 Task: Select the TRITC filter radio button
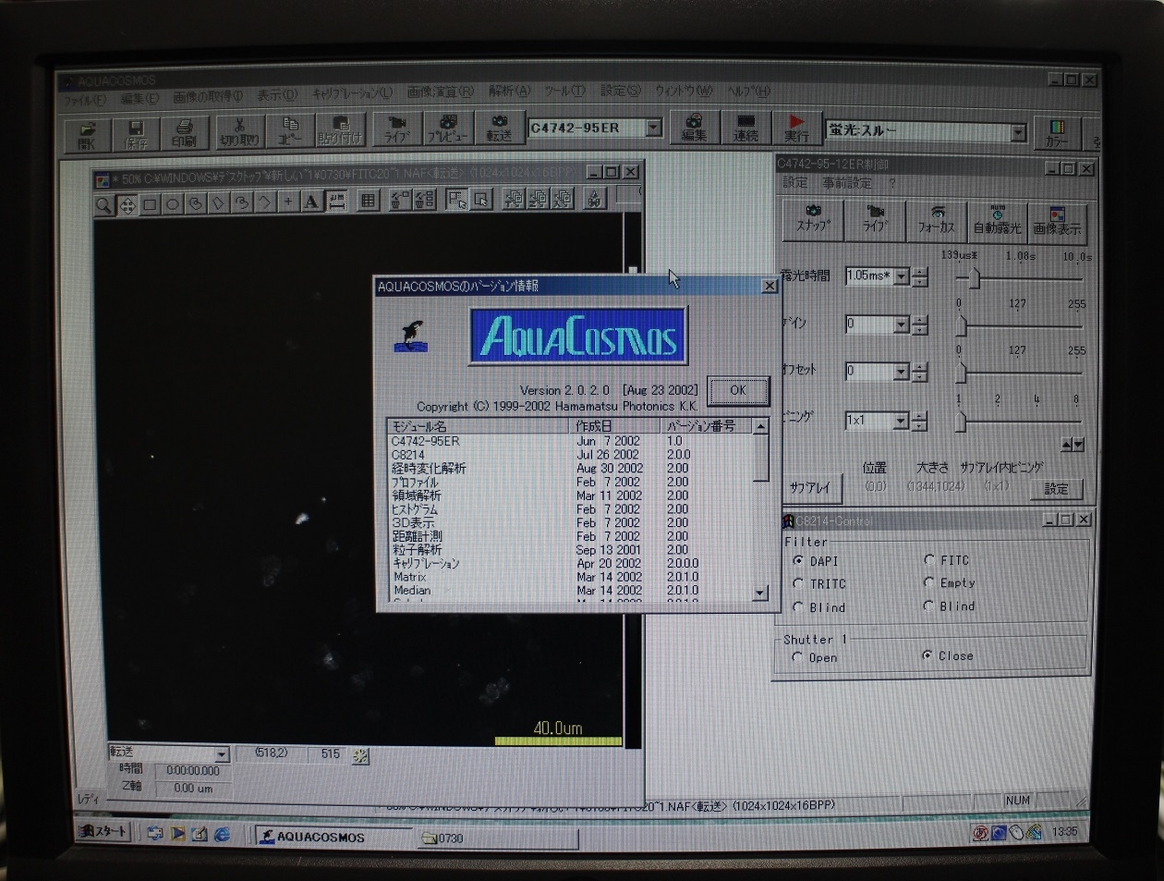(798, 584)
